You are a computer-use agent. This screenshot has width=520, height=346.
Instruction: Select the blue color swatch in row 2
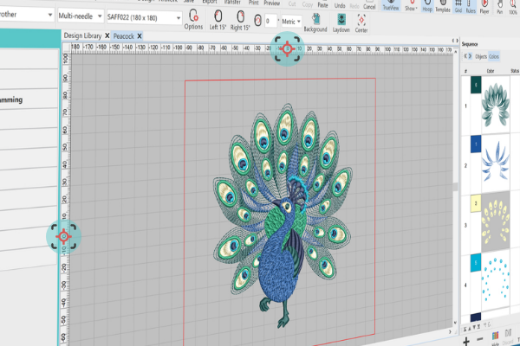pyautogui.click(x=476, y=144)
